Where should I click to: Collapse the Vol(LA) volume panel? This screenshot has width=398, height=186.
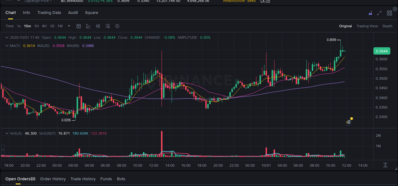(7, 133)
